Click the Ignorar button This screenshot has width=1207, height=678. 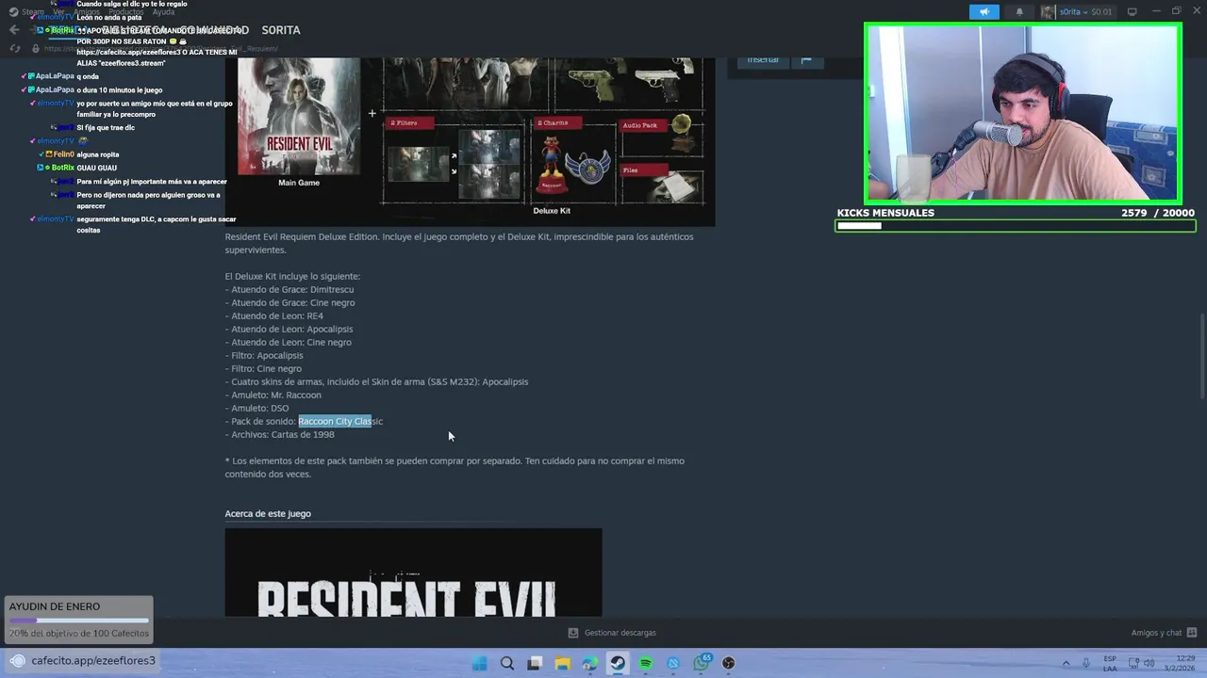763,60
